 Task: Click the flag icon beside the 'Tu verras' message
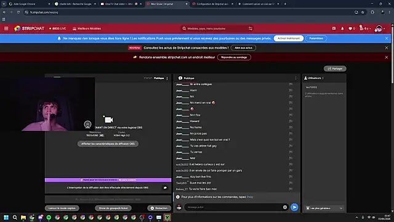(x=291, y=152)
